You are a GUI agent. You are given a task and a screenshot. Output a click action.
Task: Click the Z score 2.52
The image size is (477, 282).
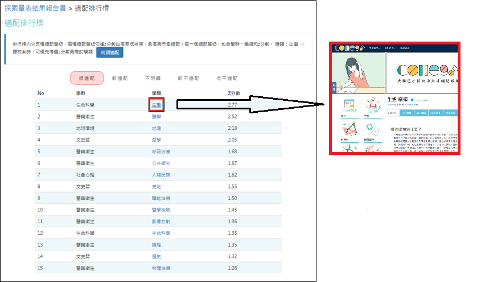(x=232, y=117)
